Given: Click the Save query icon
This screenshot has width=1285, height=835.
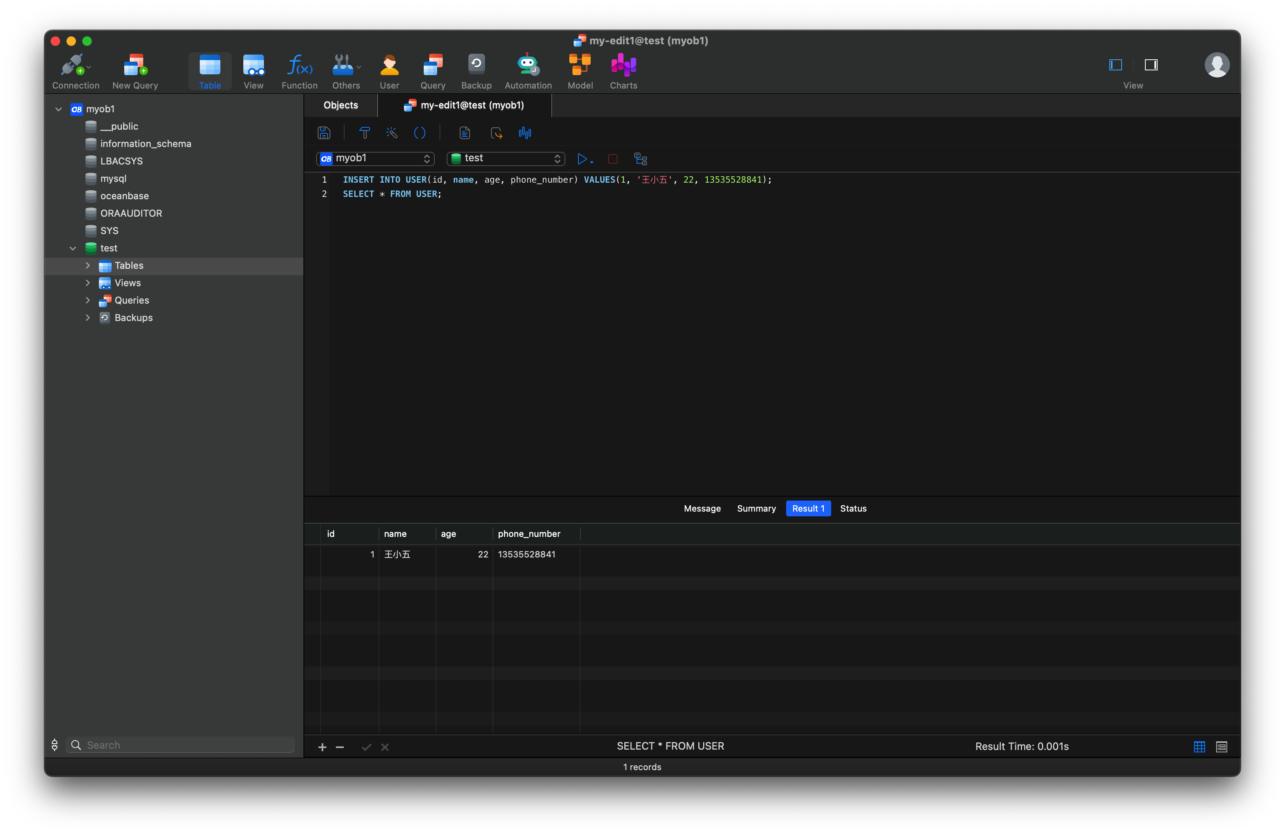Looking at the screenshot, I should 325,132.
